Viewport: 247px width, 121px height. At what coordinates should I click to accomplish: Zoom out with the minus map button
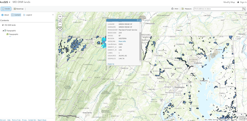60,24
